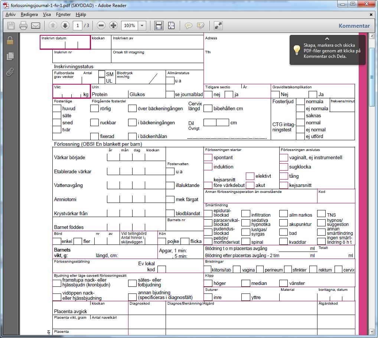Select the fit width scrolling icon
Screen dimensions: 378x338
pos(159,26)
